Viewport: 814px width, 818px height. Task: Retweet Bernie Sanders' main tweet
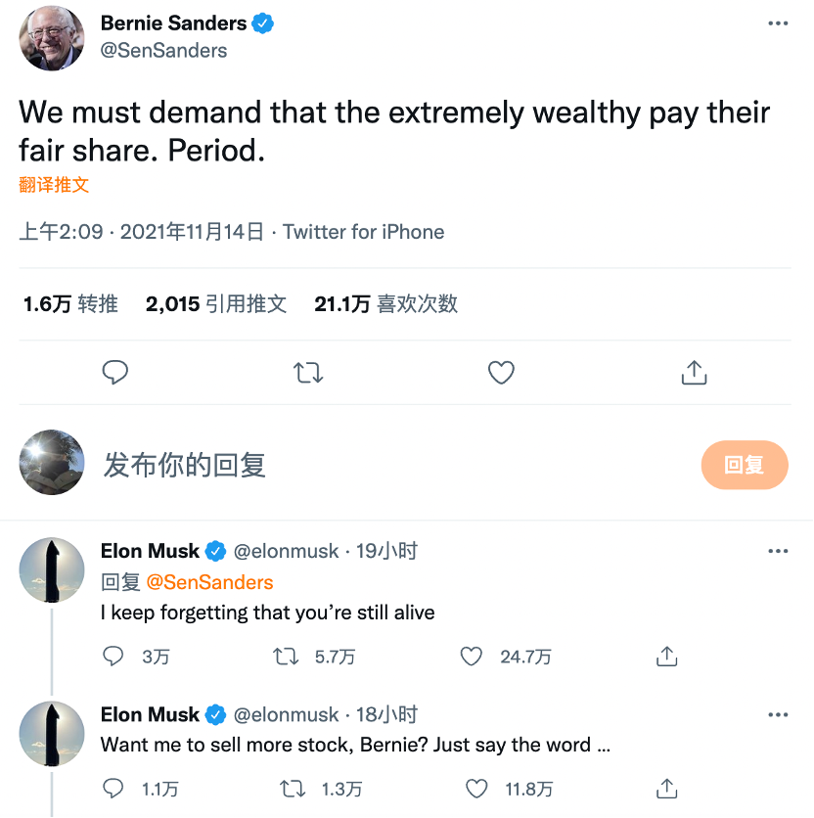308,372
